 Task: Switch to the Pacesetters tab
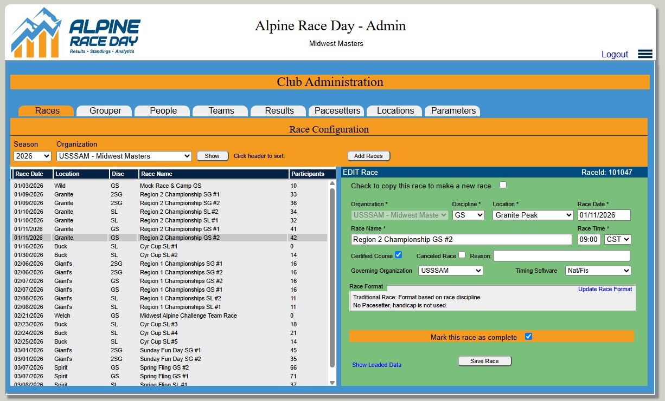[337, 110]
